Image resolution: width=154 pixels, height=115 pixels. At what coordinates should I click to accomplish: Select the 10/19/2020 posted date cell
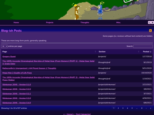(146, 73)
